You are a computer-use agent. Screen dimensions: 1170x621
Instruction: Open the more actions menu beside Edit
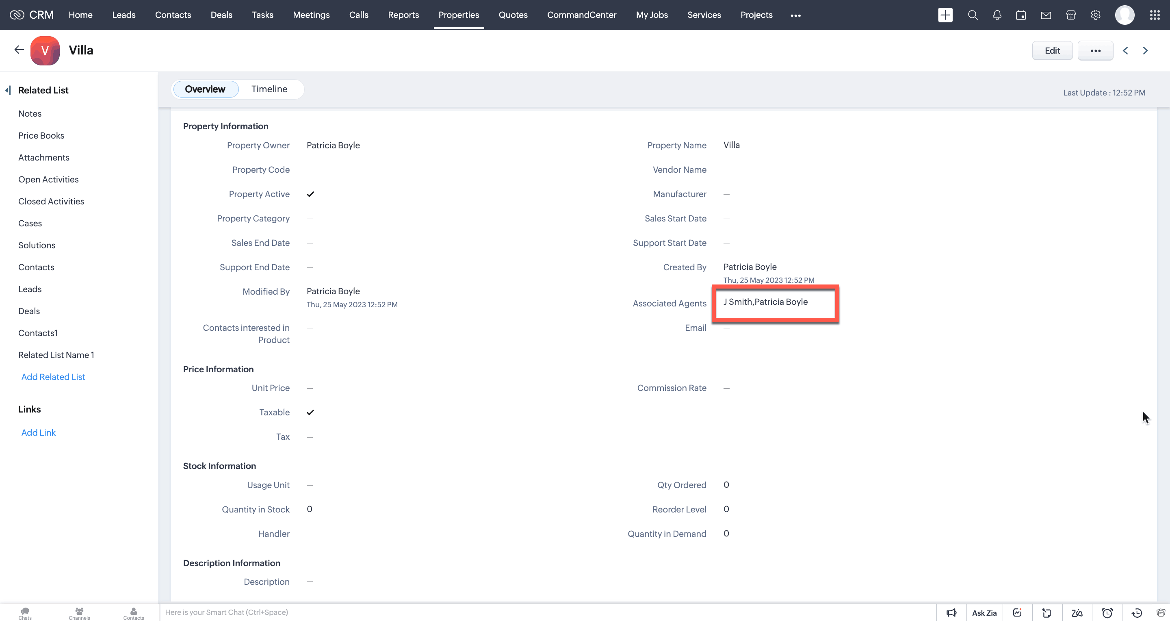click(x=1095, y=50)
